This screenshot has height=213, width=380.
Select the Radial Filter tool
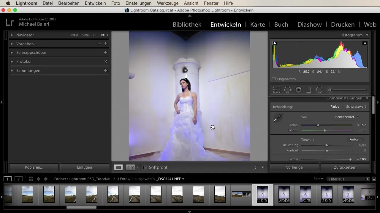319,90
